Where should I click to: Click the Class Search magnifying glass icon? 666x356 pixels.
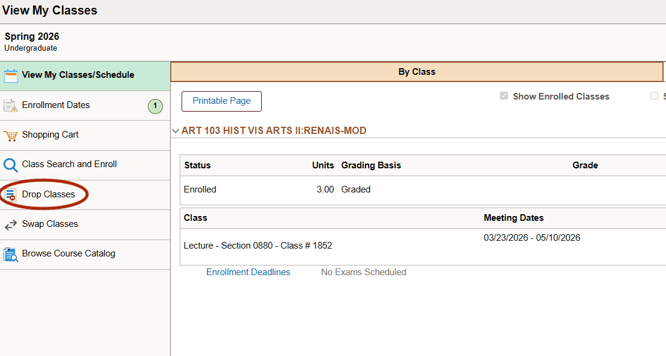10,165
